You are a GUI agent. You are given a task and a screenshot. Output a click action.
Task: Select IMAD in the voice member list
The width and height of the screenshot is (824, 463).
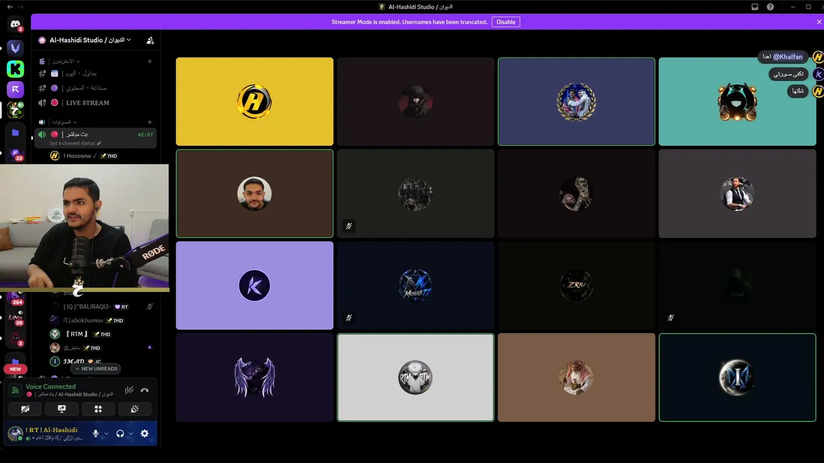pyautogui.click(x=103, y=361)
